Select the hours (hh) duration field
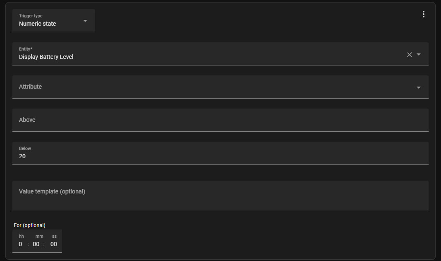This screenshot has width=441, height=261. [21, 244]
